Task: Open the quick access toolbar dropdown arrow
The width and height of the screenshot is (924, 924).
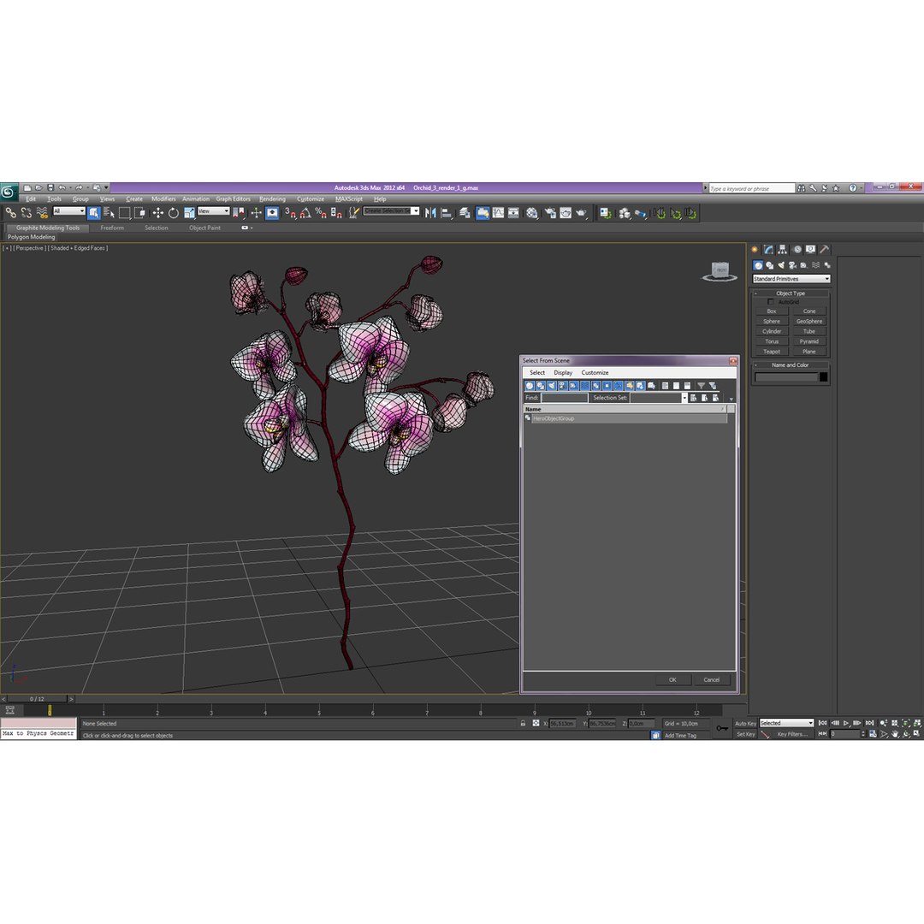Action: click(106, 188)
